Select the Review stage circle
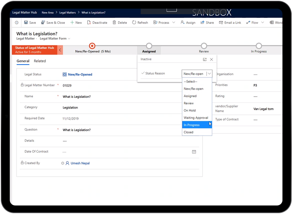This screenshot has height=214, width=292. (204, 46)
